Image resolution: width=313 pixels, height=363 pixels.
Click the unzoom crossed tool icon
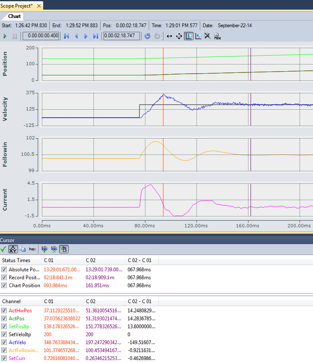click(x=207, y=36)
